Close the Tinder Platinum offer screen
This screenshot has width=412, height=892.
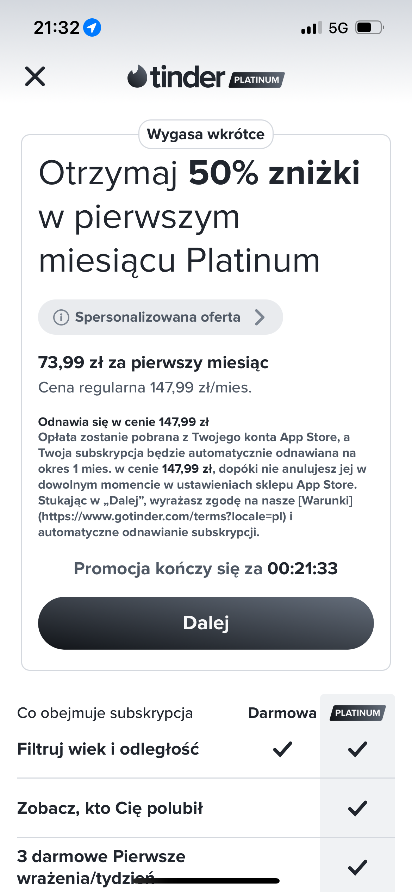coord(35,76)
